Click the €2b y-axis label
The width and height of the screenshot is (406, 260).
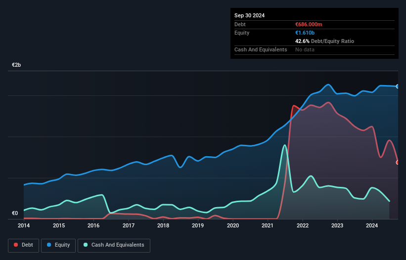pos(17,65)
